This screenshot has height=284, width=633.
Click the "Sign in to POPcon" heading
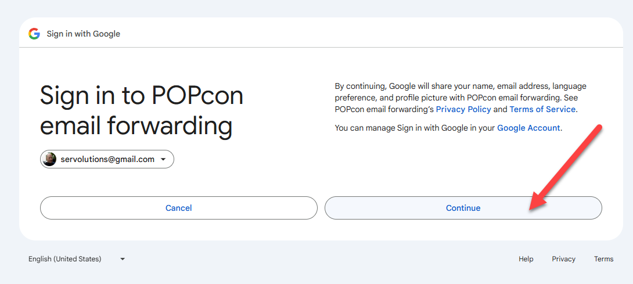click(142, 95)
